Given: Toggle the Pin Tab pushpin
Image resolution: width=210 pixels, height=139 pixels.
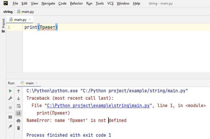Looking at the screenshot, I should (x=10, y=126).
